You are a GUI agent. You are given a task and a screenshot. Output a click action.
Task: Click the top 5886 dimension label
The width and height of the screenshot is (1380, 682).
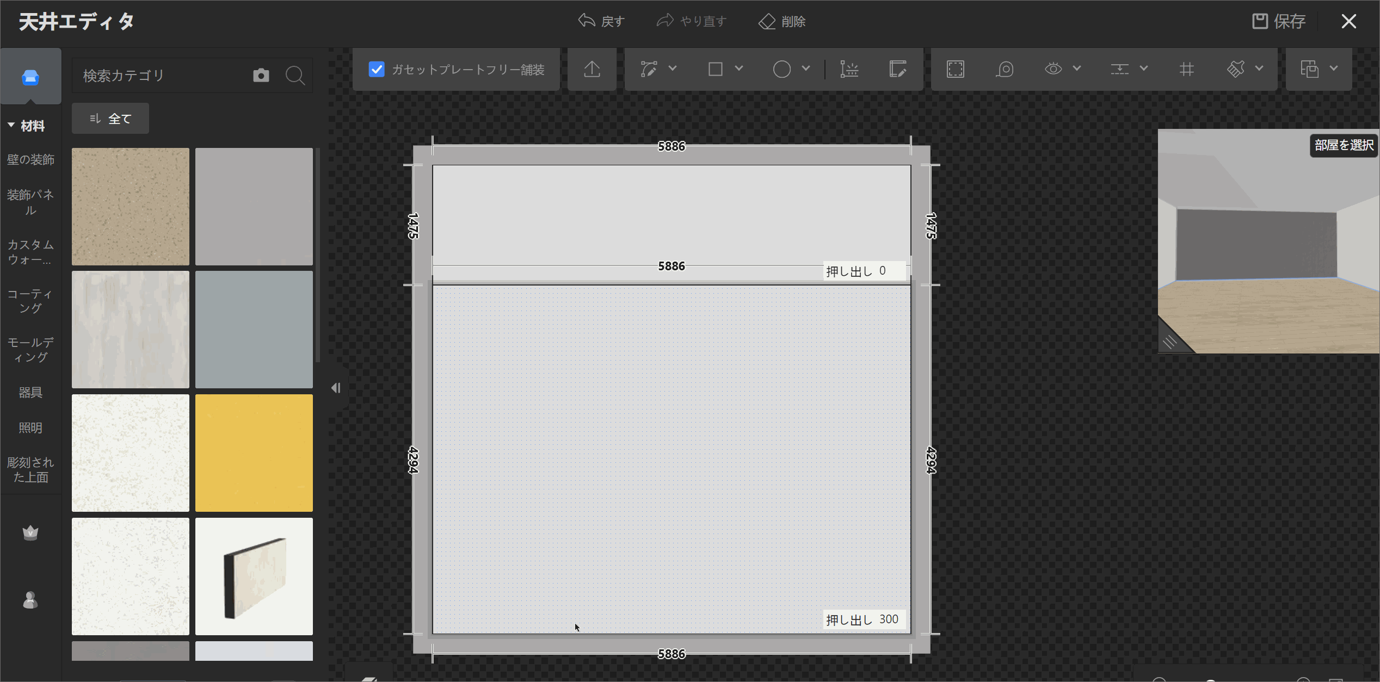pyautogui.click(x=671, y=146)
